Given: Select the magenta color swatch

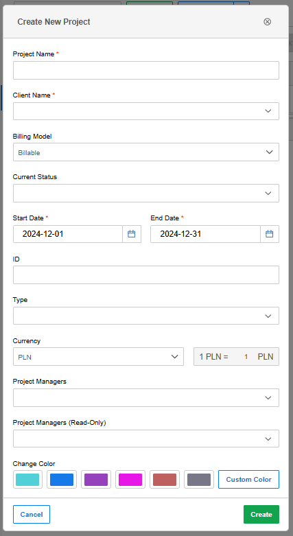Looking at the screenshot, I should coord(130,480).
